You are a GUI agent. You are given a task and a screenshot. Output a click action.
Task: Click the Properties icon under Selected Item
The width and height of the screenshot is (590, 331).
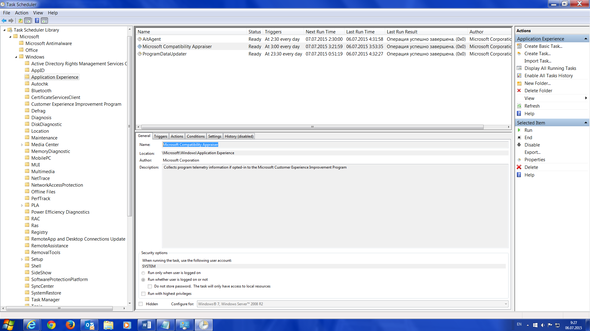519,159
